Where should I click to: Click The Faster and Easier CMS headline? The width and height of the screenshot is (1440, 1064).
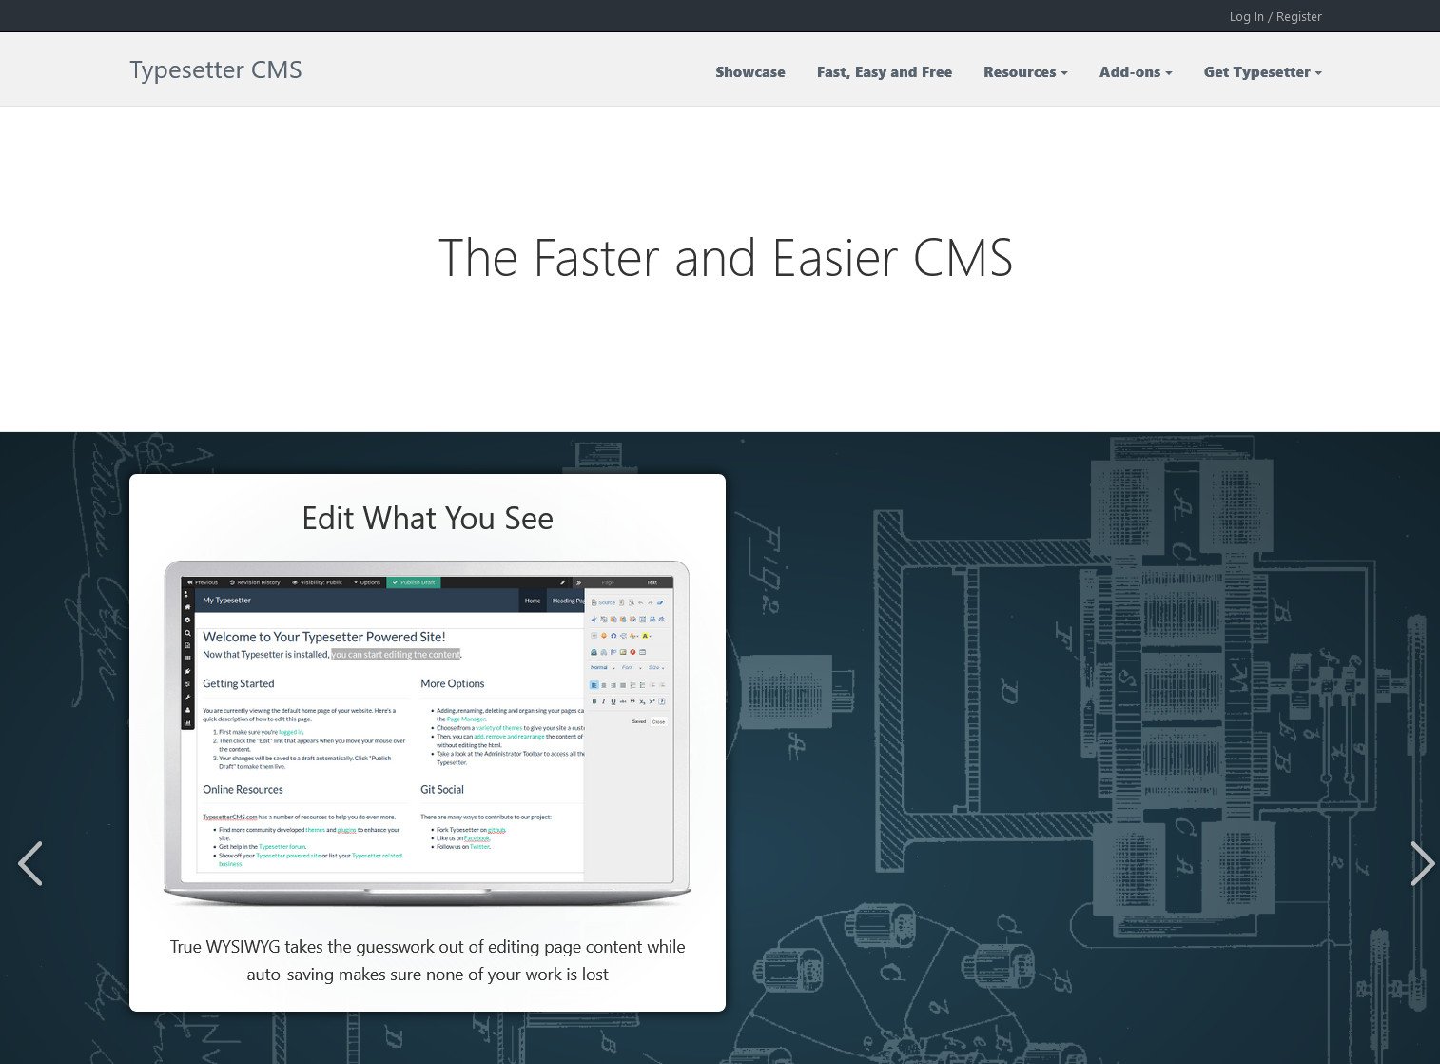pos(726,258)
